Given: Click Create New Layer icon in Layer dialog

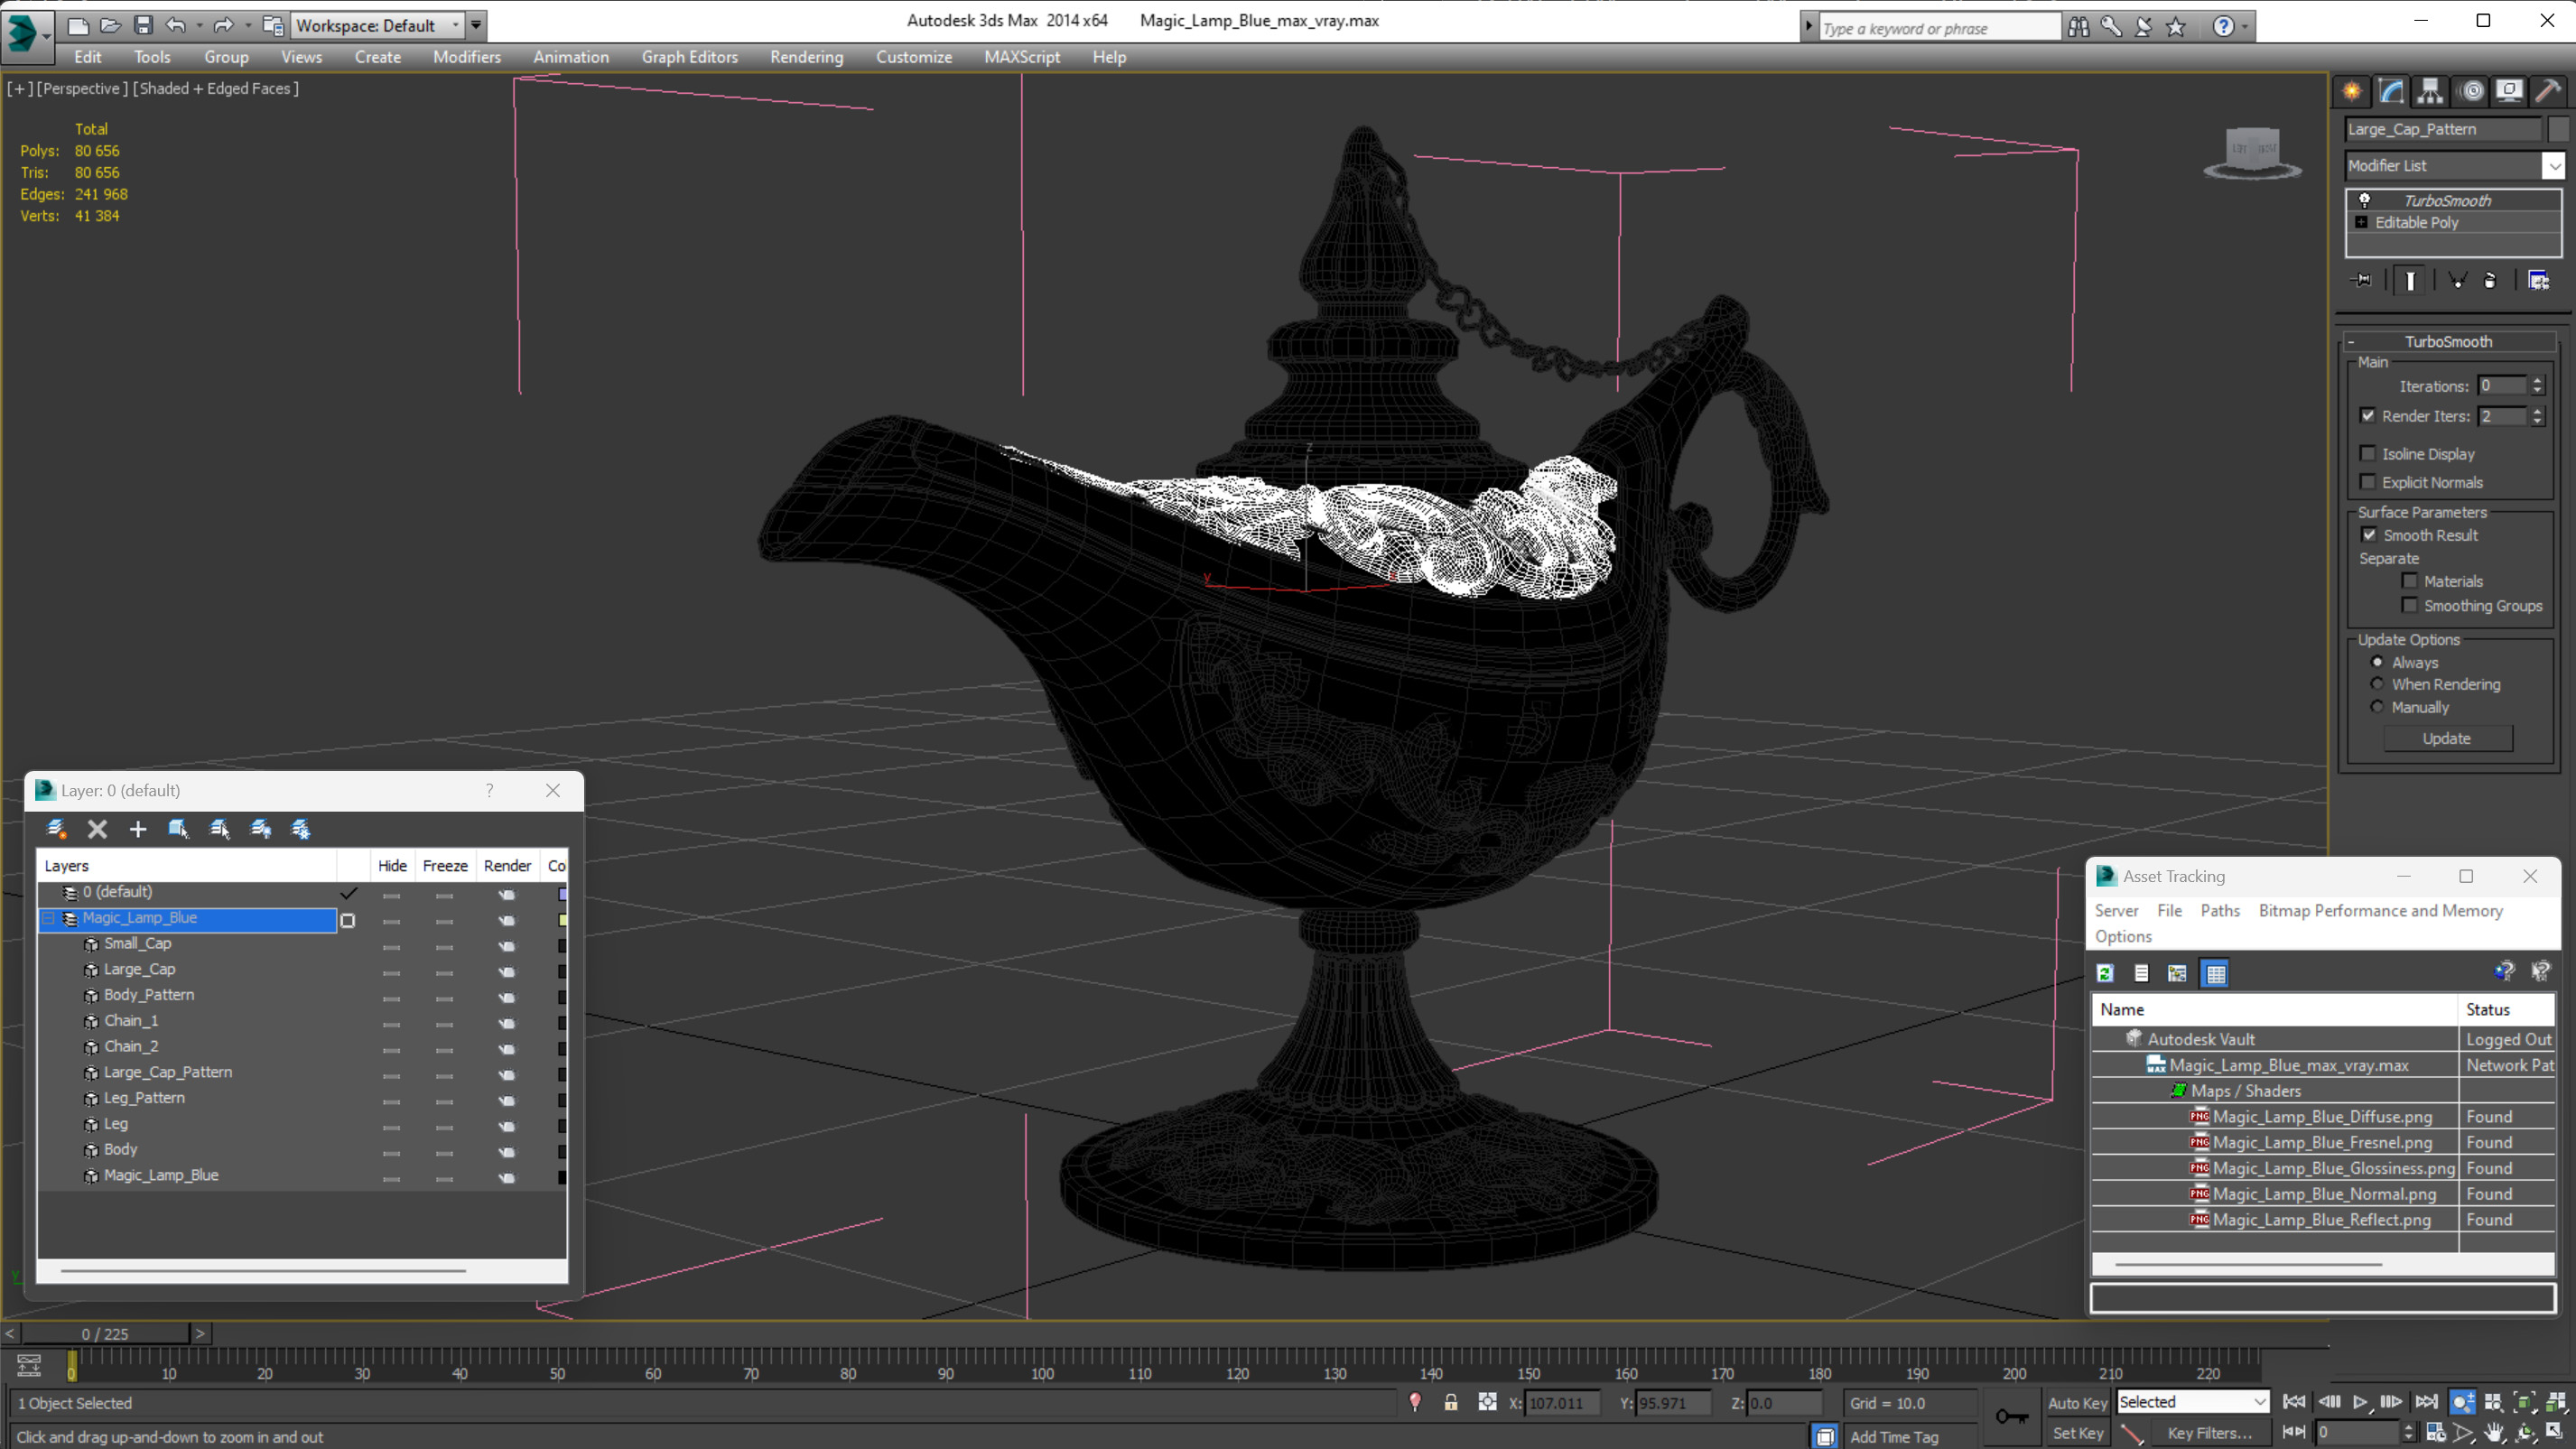Looking at the screenshot, I should click(56, 829).
